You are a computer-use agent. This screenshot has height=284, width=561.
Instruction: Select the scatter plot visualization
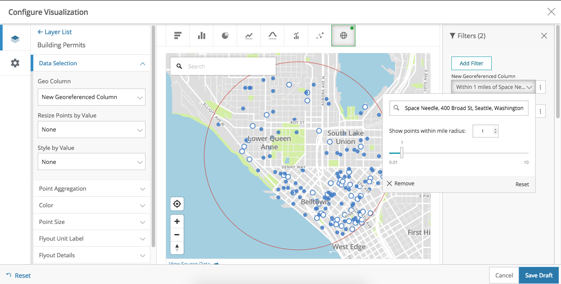click(x=320, y=35)
